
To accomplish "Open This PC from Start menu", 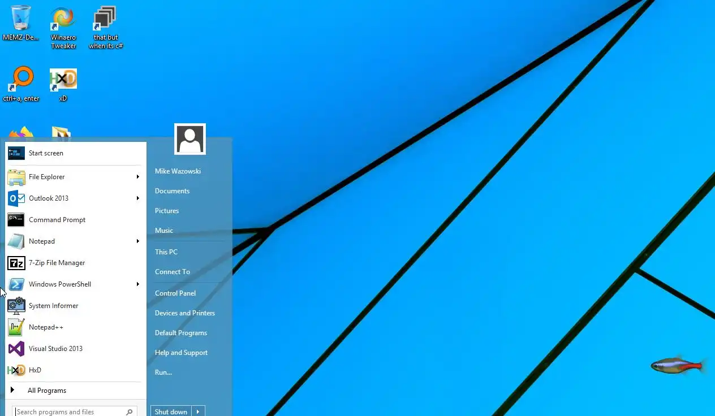I will coord(166,252).
